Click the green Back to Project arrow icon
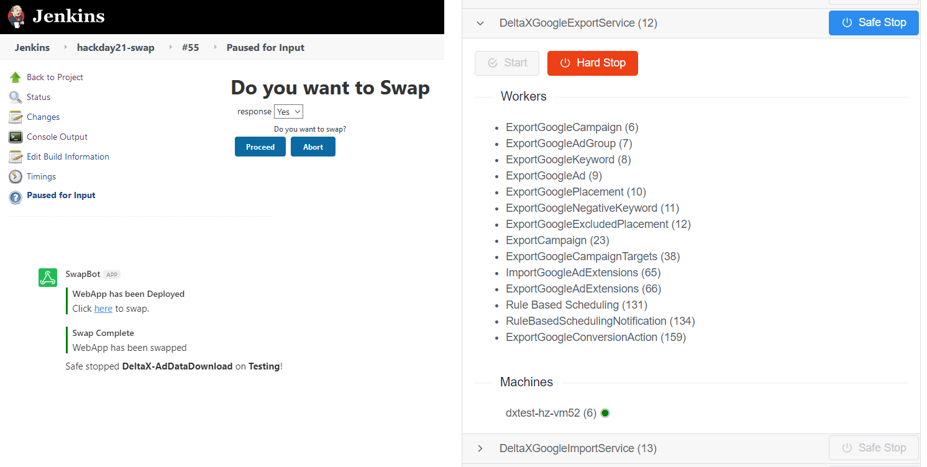Viewport: 927px width, 467px height. 16,77
